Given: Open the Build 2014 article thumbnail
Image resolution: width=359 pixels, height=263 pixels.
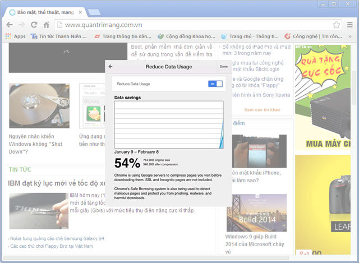Looking at the screenshot, I should (256, 213).
